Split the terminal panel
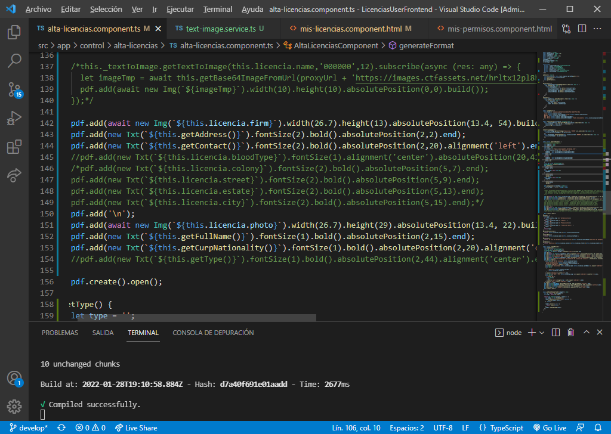611x434 pixels. [x=556, y=333]
